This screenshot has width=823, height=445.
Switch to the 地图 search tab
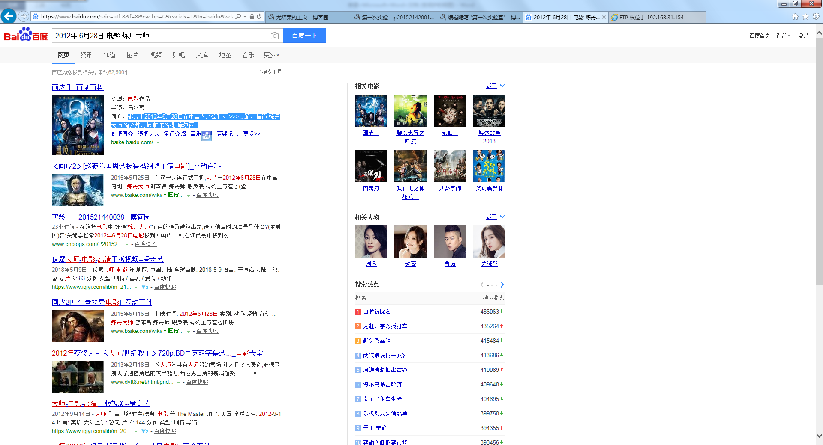coord(225,55)
